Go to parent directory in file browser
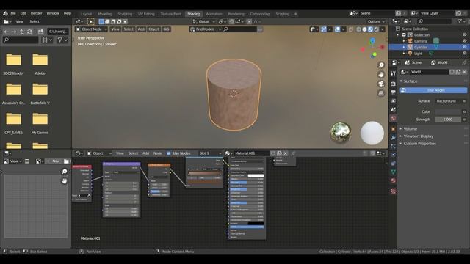Viewport: 470px width, 264px height. coord(22,32)
